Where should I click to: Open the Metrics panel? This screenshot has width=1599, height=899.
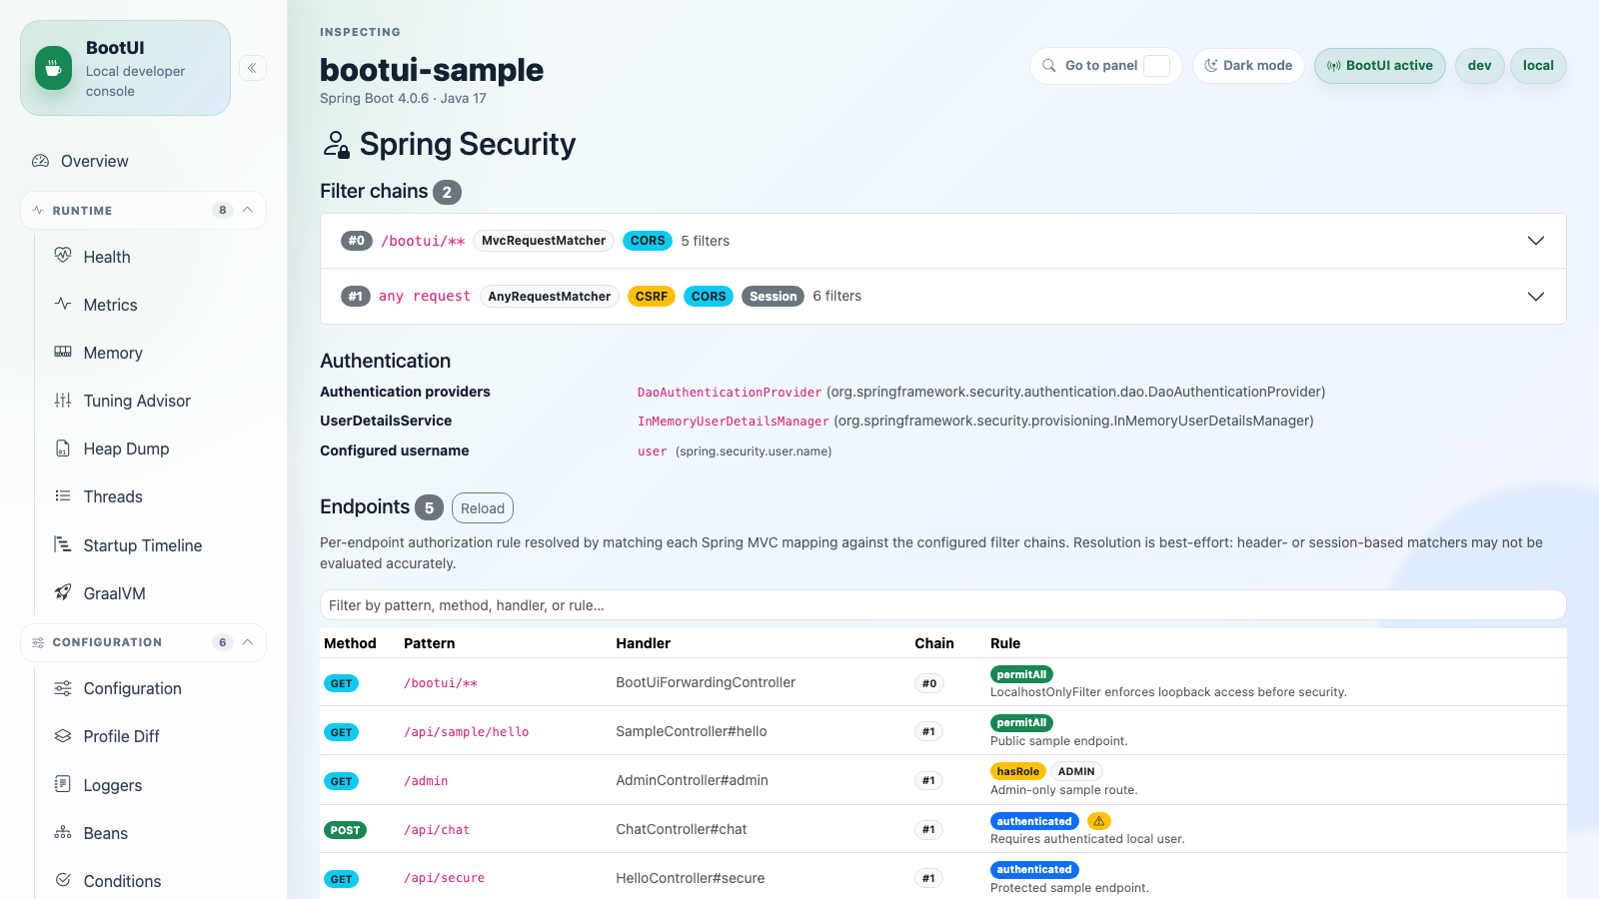coord(110,305)
